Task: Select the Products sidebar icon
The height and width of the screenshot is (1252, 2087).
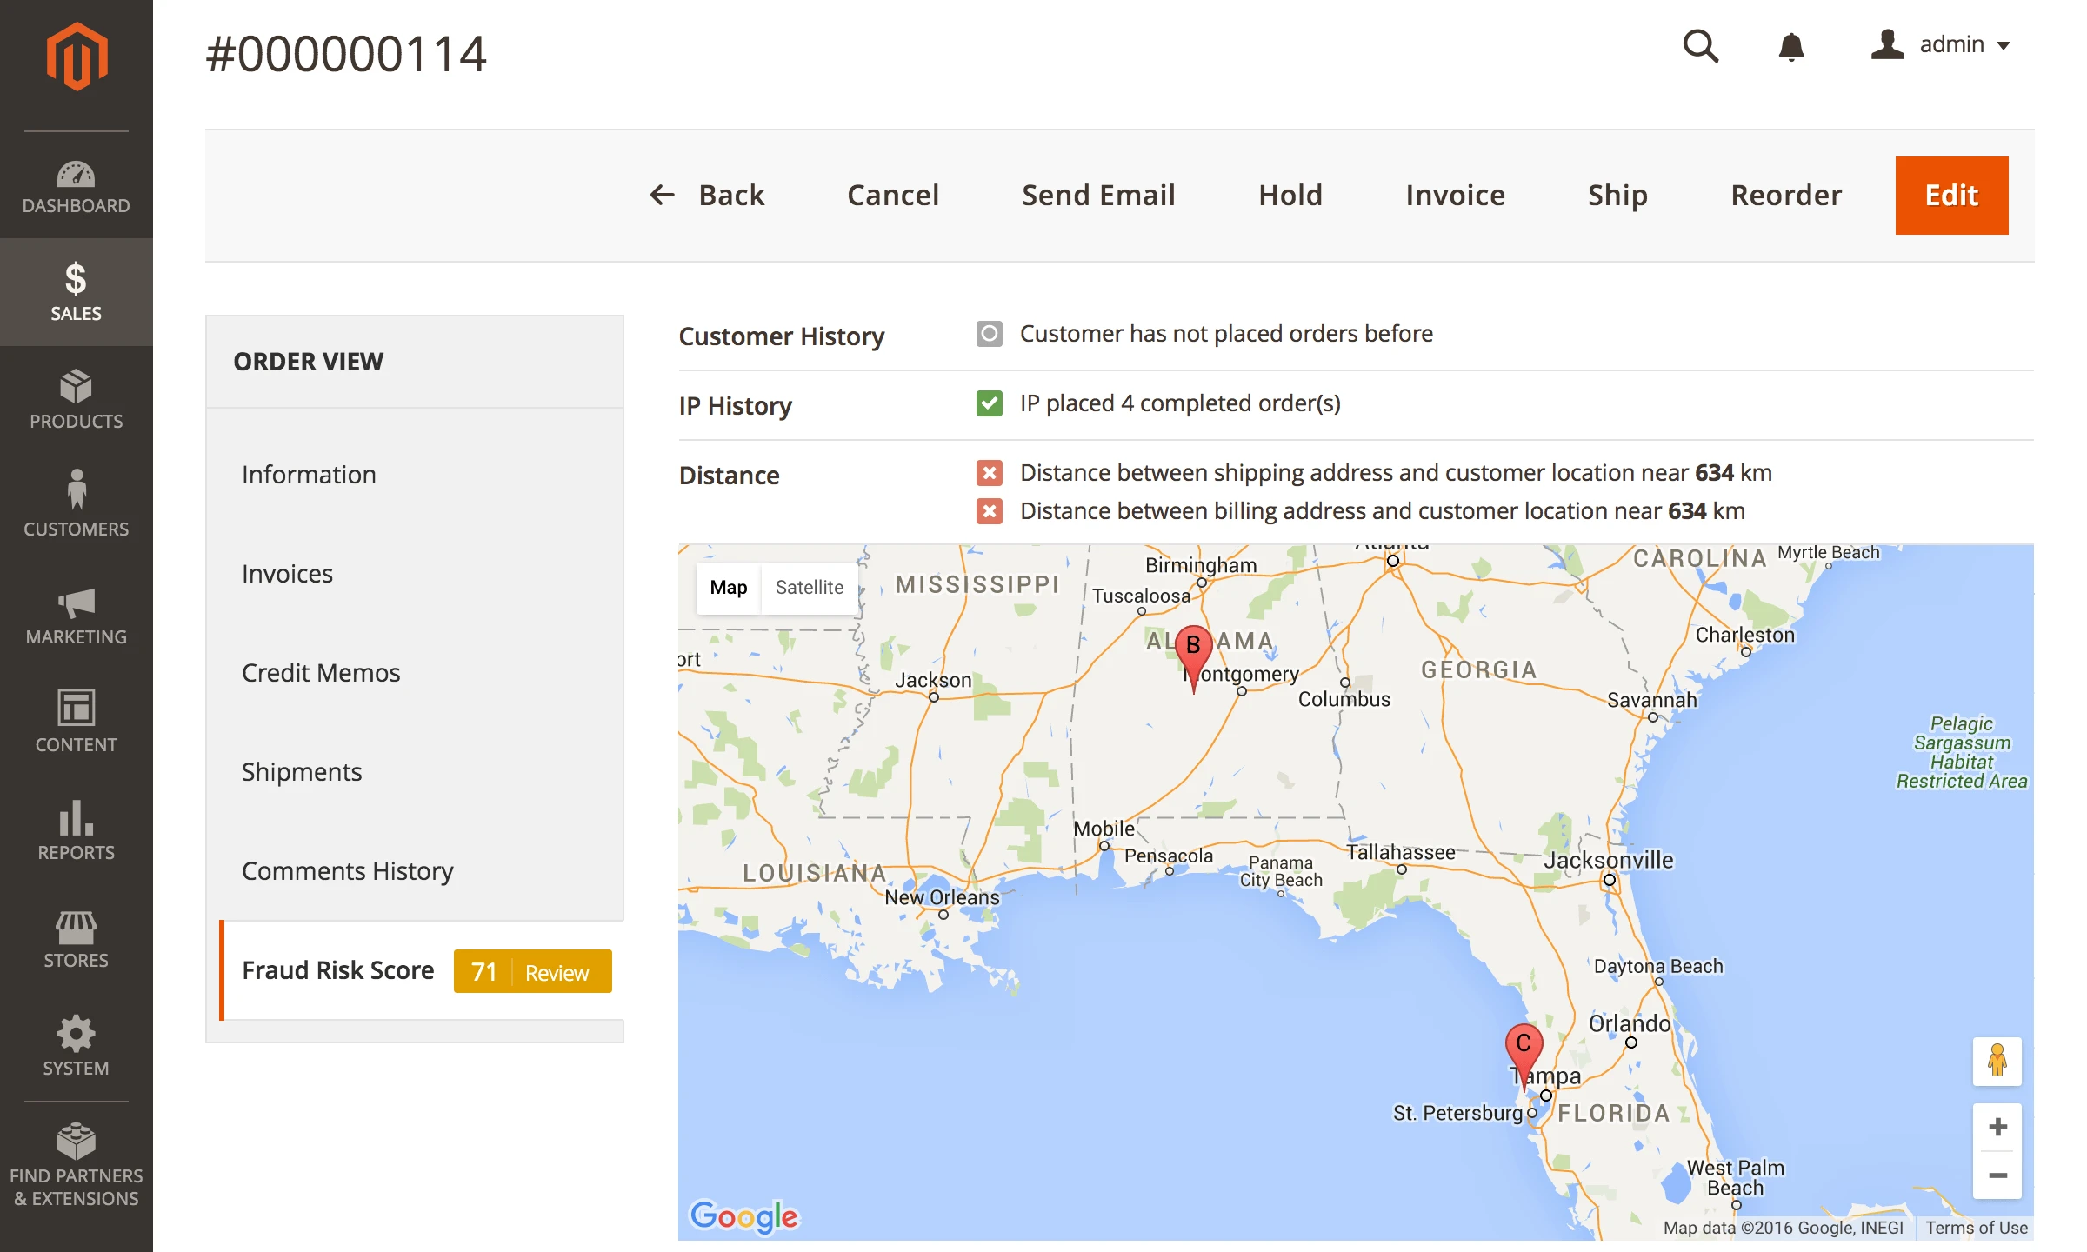Action: point(77,400)
